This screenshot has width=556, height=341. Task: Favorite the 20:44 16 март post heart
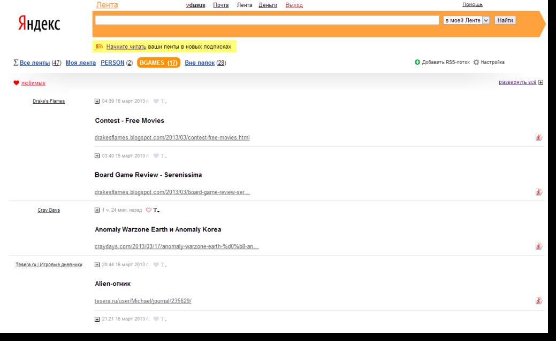pyautogui.click(x=156, y=265)
